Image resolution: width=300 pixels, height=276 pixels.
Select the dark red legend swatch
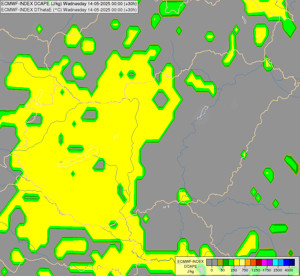click(x=259, y=263)
